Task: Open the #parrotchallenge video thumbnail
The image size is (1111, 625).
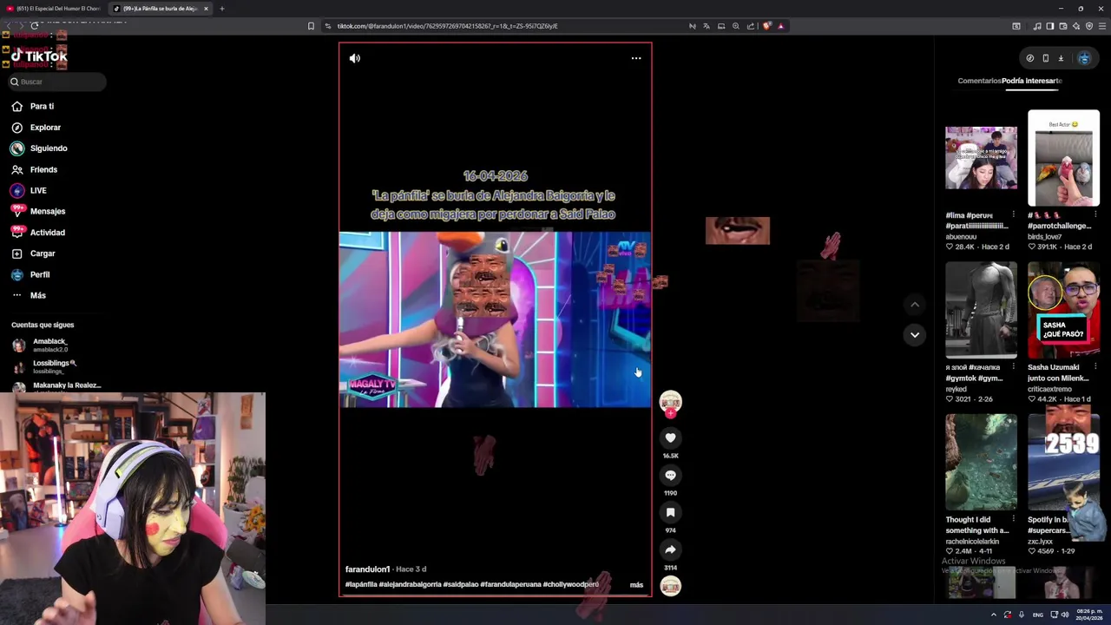Action: [1063, 158]
